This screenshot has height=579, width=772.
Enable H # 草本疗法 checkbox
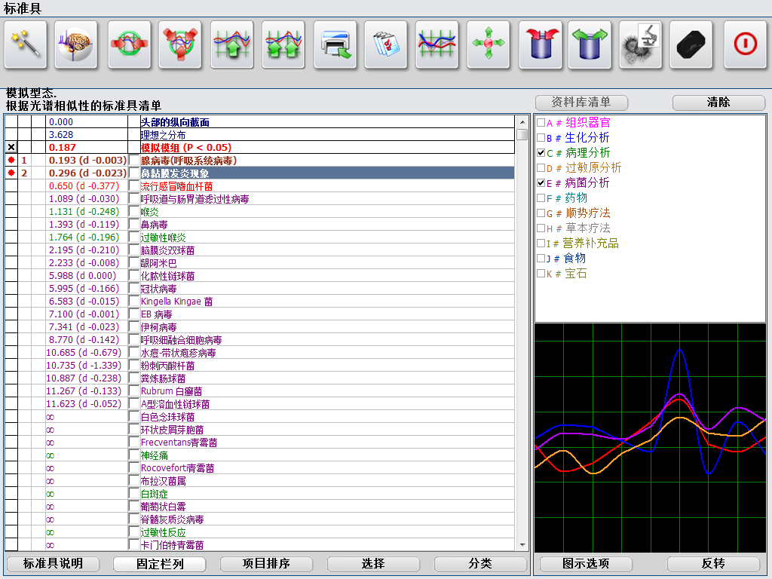point(541,228)
